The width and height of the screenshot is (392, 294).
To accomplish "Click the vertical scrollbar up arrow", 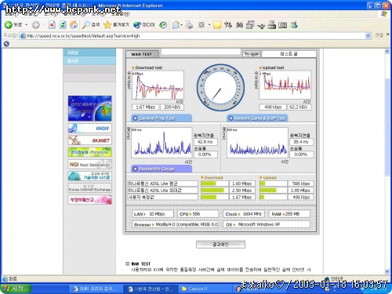I will (387, 52).
